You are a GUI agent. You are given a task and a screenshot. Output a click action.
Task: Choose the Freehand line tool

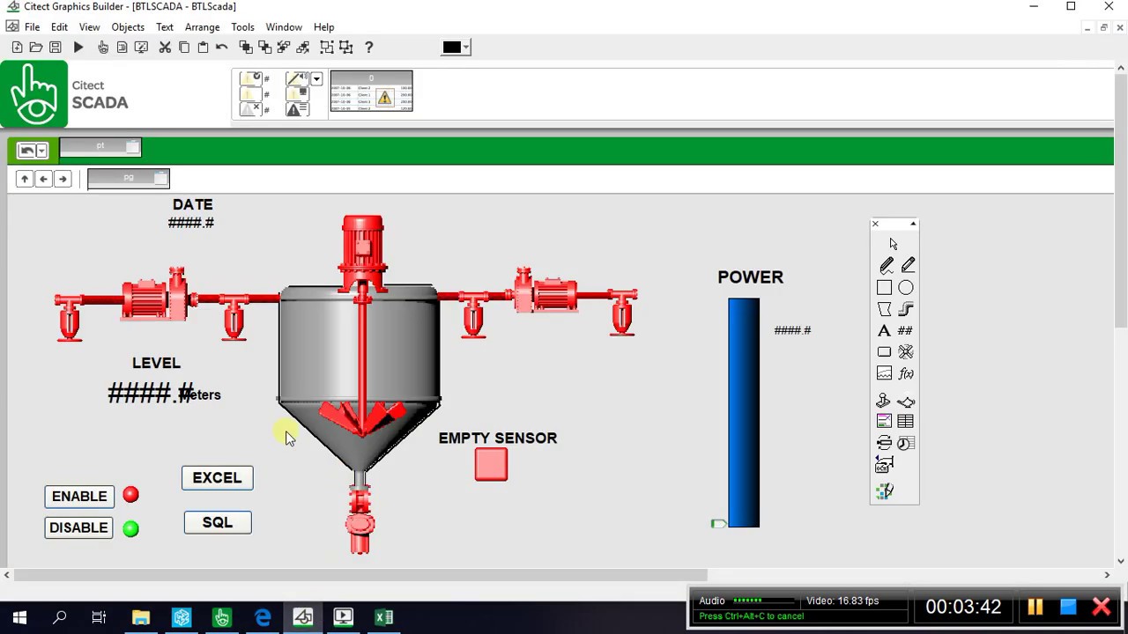click(886, 265)
